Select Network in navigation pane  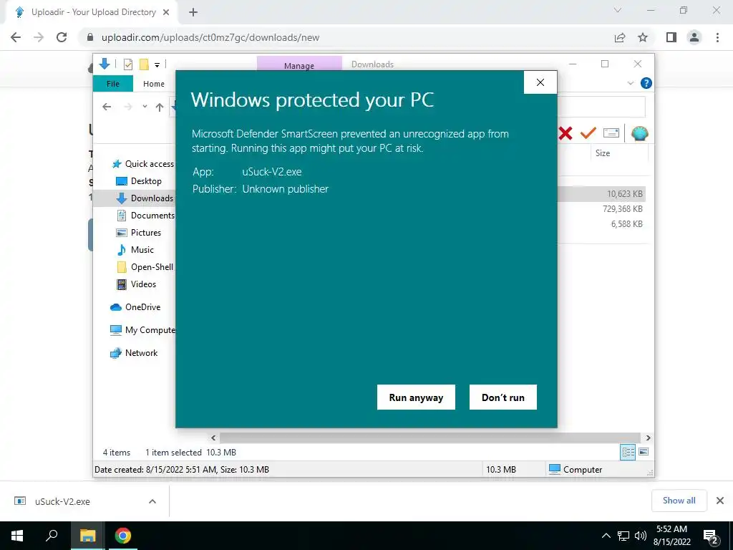[134, 353]
